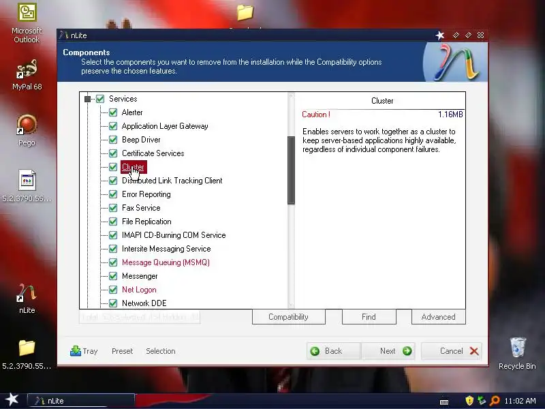The width and height of the screenshot is (545, 409).
Task: Select the 5.2.3790.55 folder icon on desktop
Action: pos(27,354)
